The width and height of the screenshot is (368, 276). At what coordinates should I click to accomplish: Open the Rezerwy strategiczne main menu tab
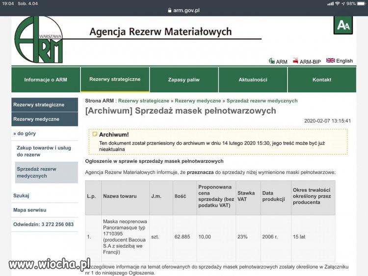(115, 79)
